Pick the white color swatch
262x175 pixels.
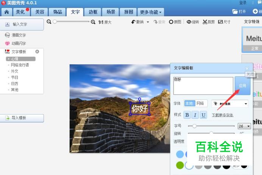point(189,165)
